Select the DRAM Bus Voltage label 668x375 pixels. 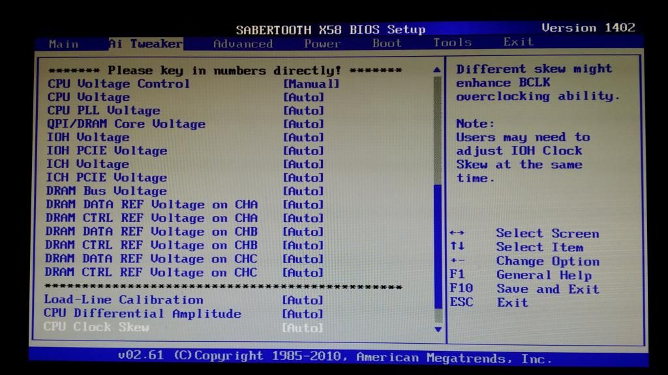click(x=106, y=191)
